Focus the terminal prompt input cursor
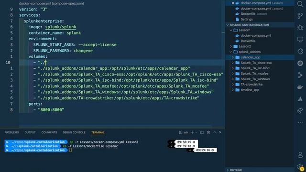The height and width of the screenshot is (172, 306). pyautogui.click(x=71, y=150)
